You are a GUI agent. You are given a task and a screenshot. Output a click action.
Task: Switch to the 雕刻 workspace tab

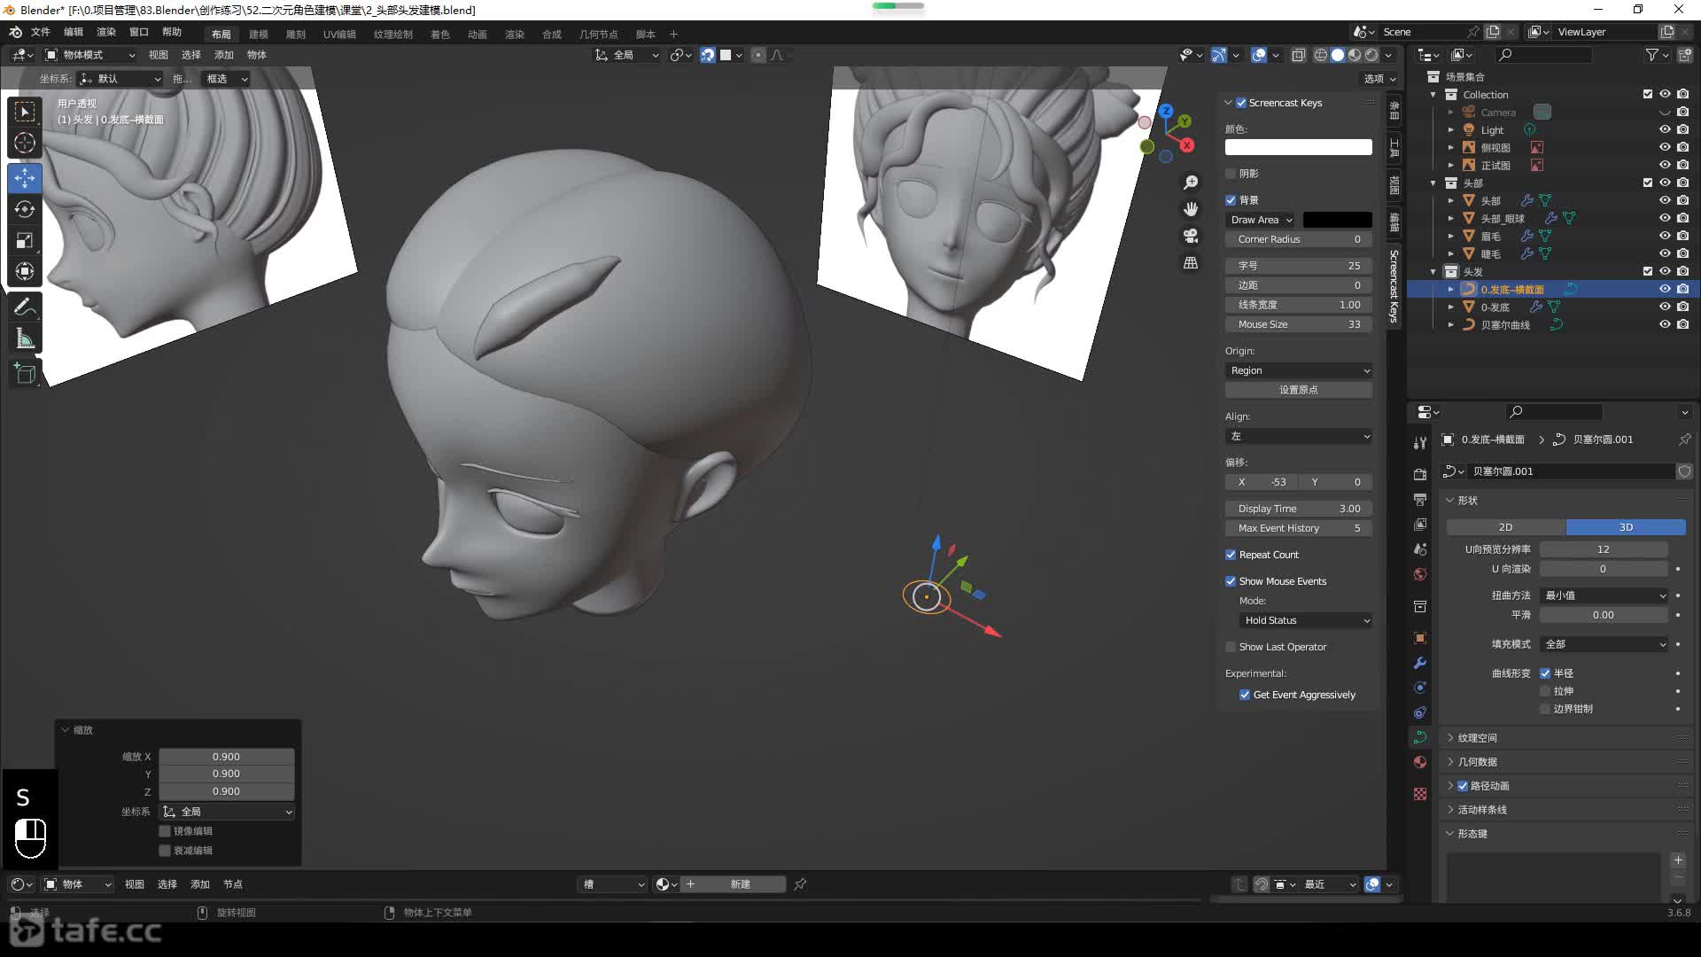(296, 35)
